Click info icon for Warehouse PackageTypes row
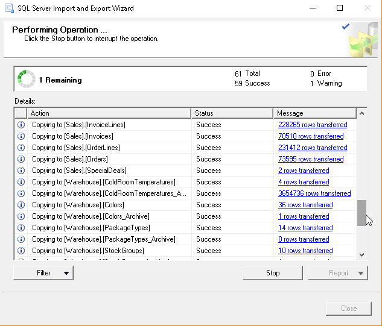This screenshot has width=382, height=326. coord(21,228)
